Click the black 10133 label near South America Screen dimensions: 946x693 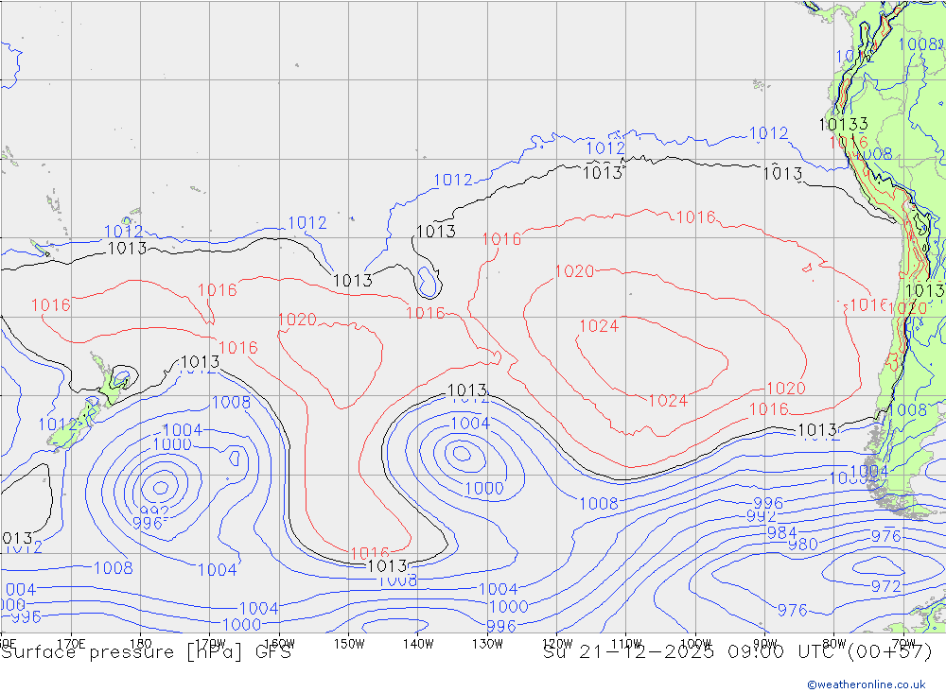coord(844,124)
